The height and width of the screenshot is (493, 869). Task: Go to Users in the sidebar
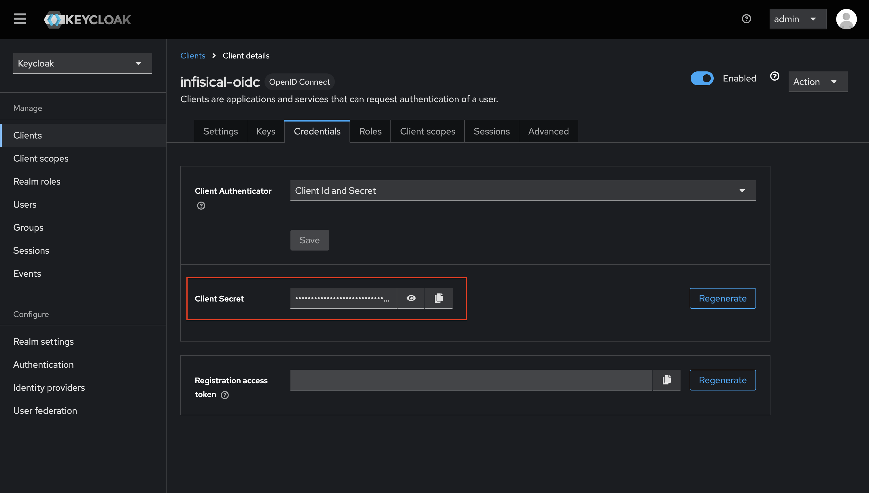coord(83,204)
